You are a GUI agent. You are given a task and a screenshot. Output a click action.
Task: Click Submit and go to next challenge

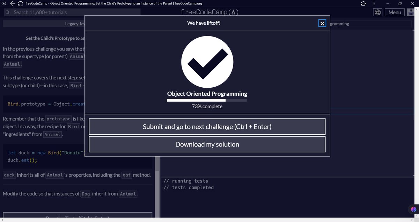207,127
